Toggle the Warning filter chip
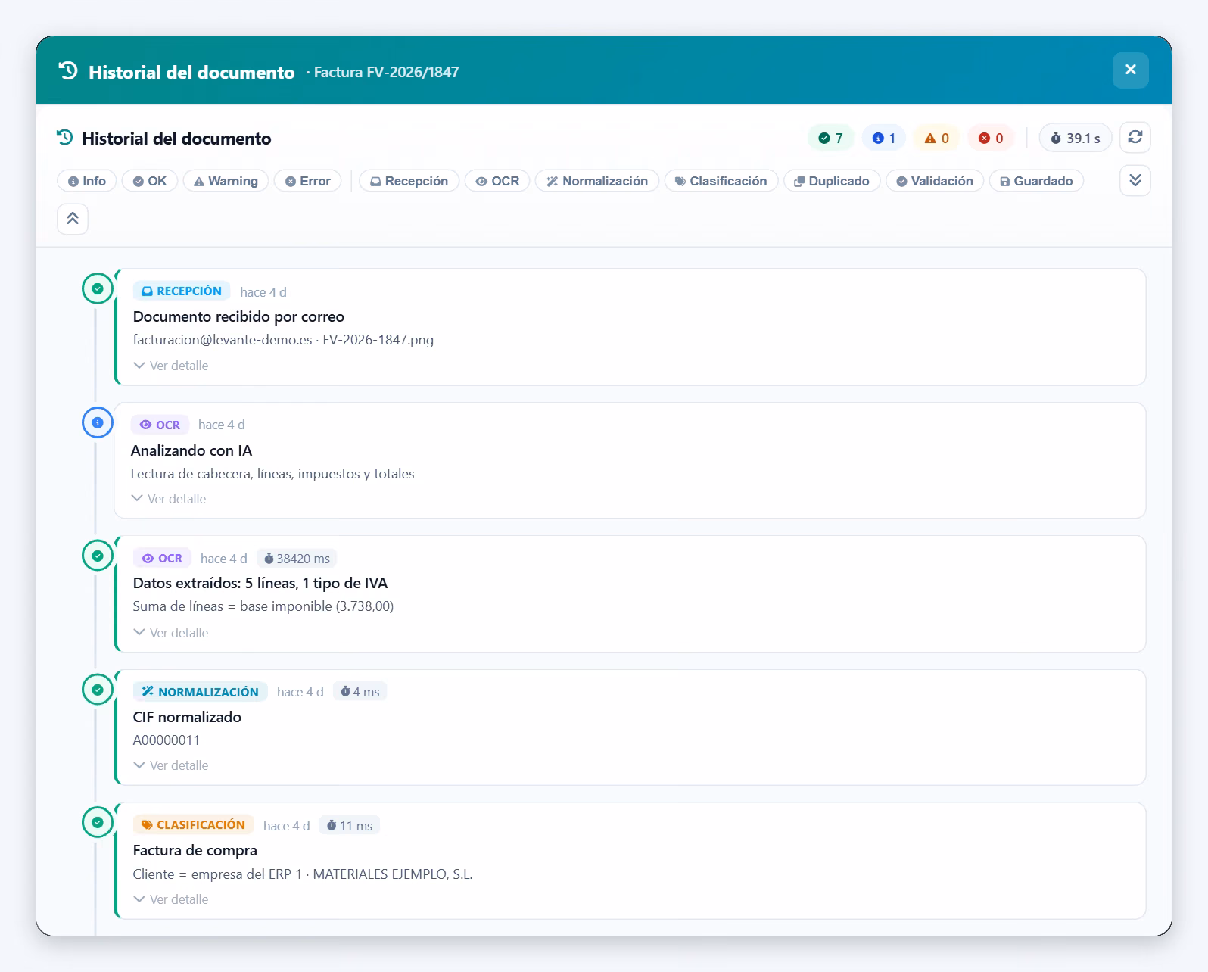1208x972 pixels. tap(226, 181)
